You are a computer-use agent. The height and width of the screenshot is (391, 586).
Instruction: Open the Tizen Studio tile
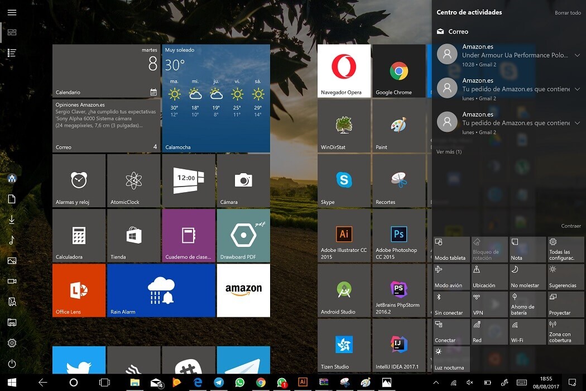tap(344, 345)
